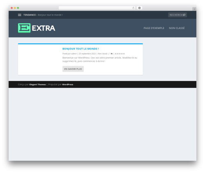Image resolution: width=205 pixels, height=173 pixels.
Task: Follow the WordPress footer link
Action: coord(68,85)
